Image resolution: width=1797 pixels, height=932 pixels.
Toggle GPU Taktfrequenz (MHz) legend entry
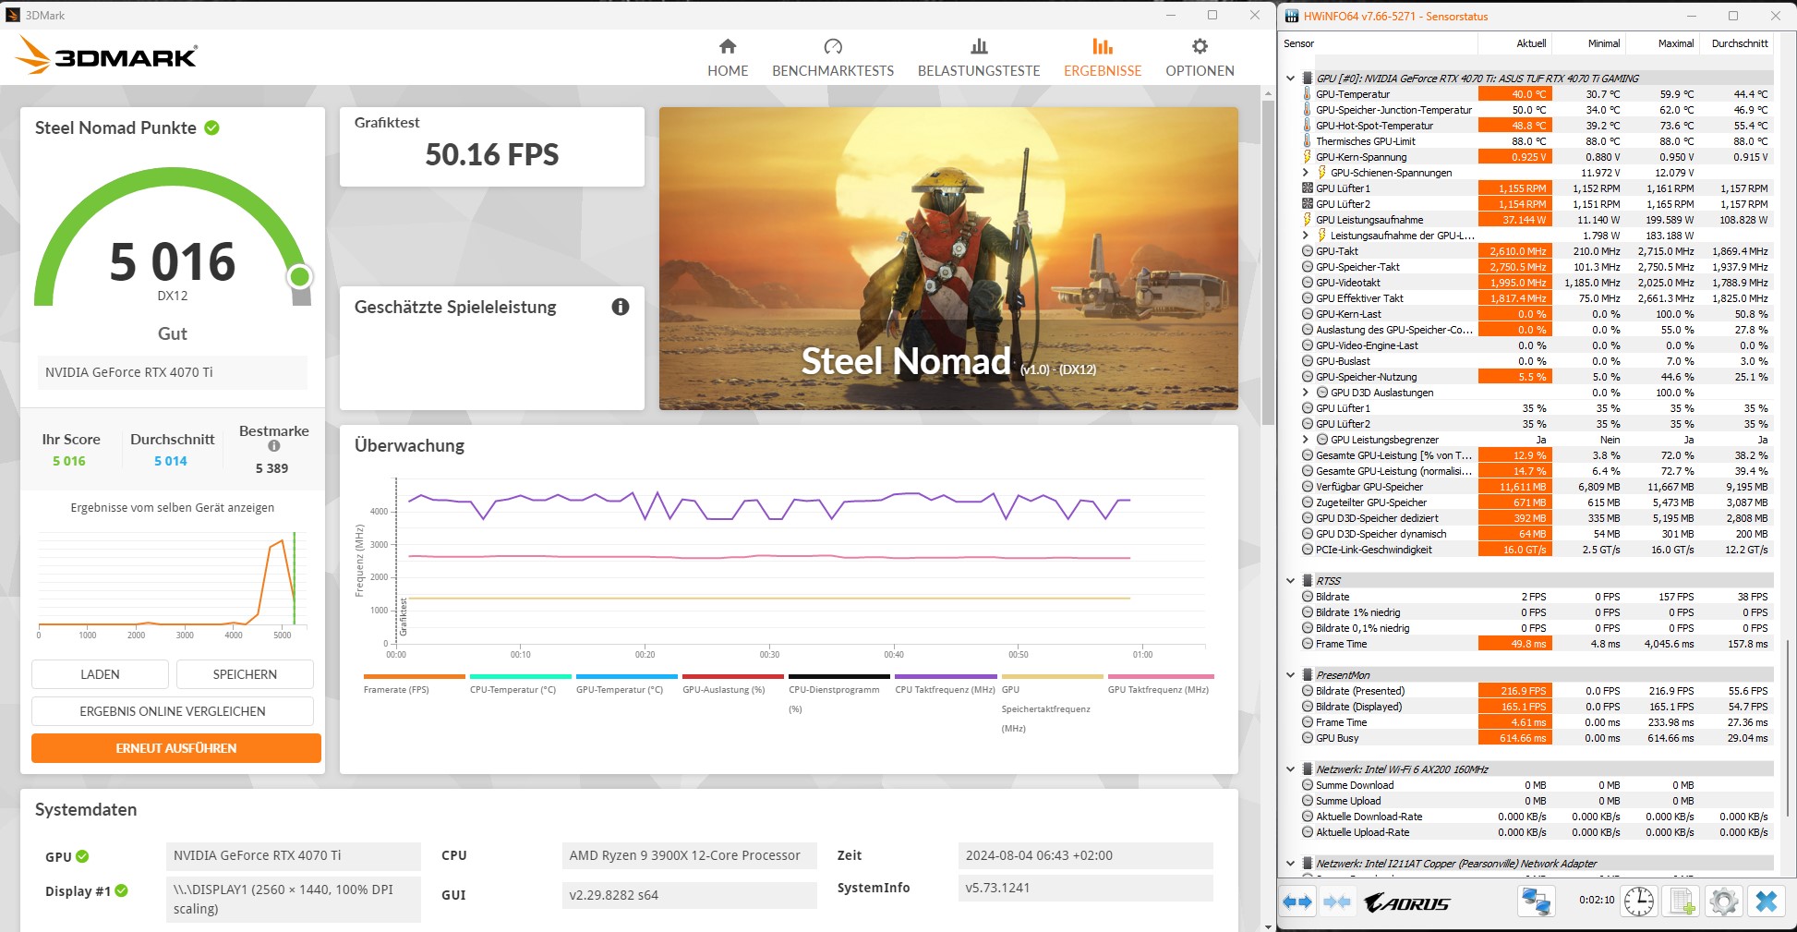[x=1160, y=684]
